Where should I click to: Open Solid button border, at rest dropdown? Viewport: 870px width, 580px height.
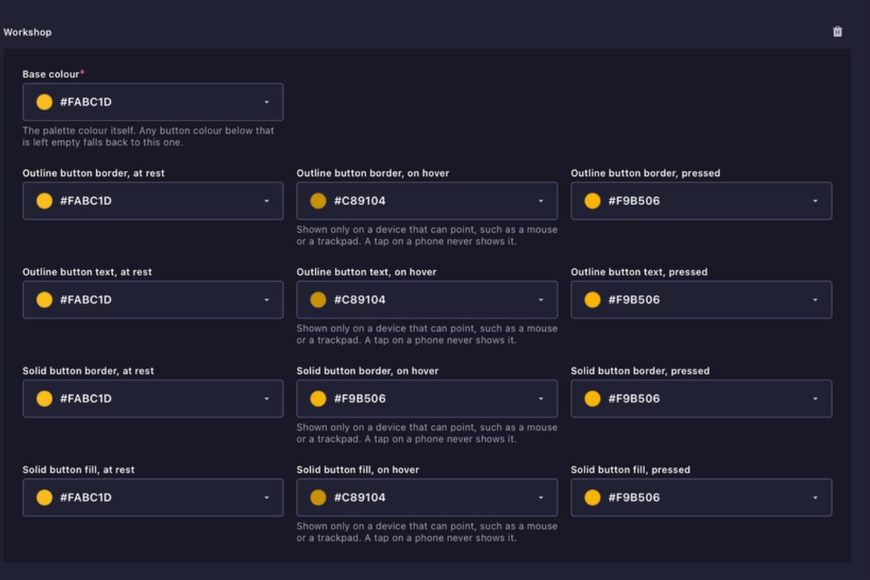click(153, 398)
